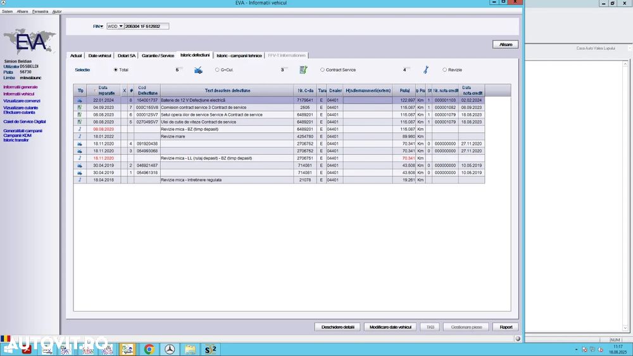Click the red 70.341 mileage cell
Screen dimensions: 633x356
404,158
